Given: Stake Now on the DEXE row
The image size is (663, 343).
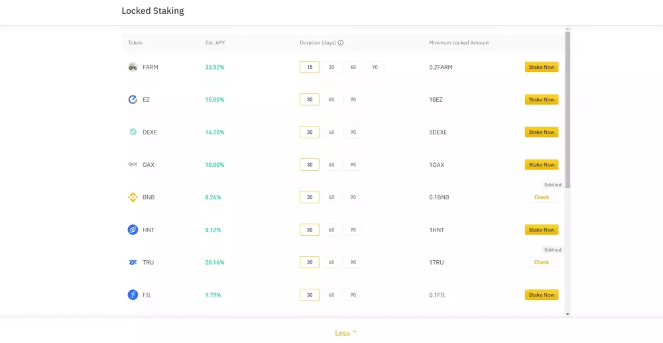Looking at the screenshot, I should (x=542, y=132).
